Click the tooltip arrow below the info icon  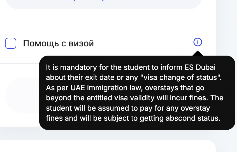(197, 53)
